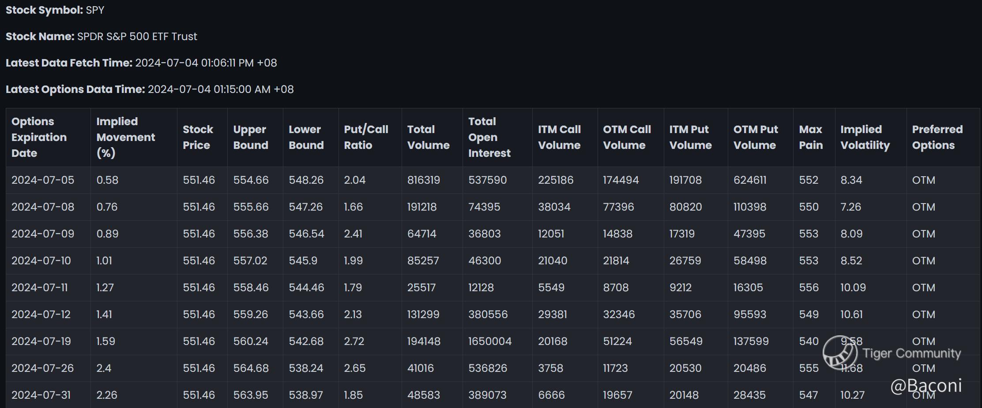
Task: Click the Tiger Community watermark text
Action: 911,353
